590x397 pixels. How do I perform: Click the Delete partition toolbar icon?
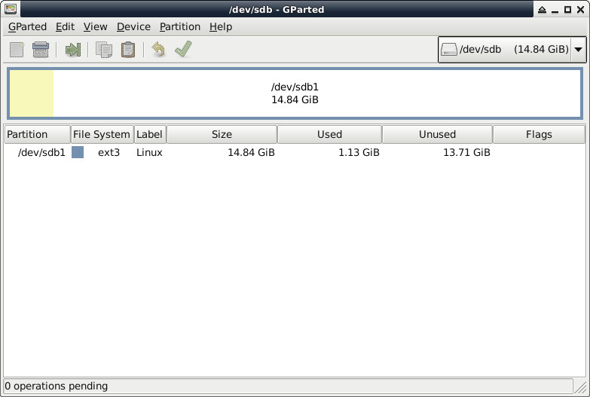coord(41,50)
